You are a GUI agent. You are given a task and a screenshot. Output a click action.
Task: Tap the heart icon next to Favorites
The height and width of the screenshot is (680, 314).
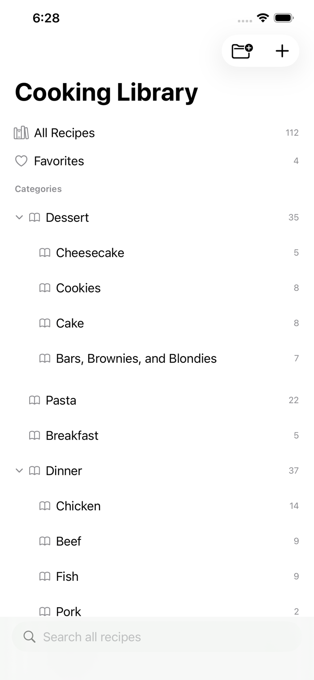click(x=21, y=161)
